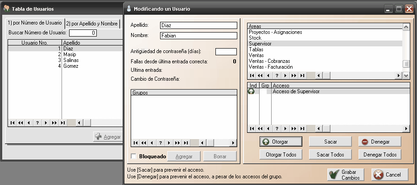417x185 pixels.
Task: Click the locate (?) button in Areas navigator
Action: click(x=277, y=76)
